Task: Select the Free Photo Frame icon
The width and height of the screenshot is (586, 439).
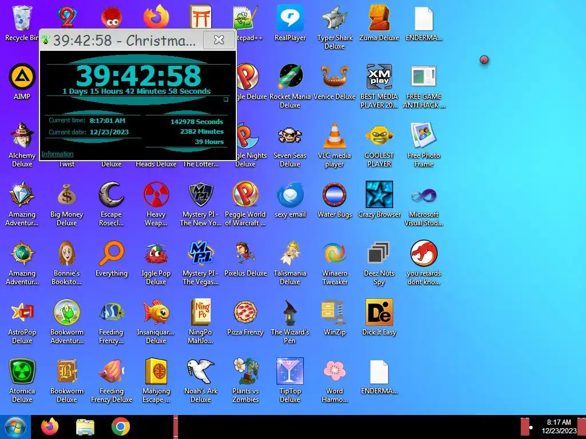Action: pyautogui.click(x=423, y=135)
